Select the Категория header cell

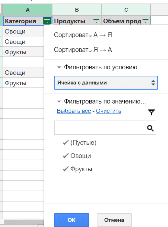[28, 21]
